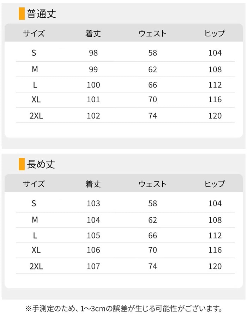Screen dimensions: 247x315
Task: Click the ウェスト column header in 長め丈 table
Action: 152,184
